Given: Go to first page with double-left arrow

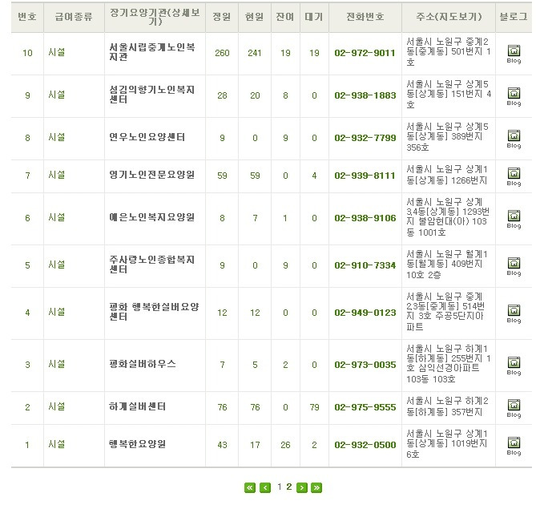Looking at the screenshot, I should [x=250, y=487].
